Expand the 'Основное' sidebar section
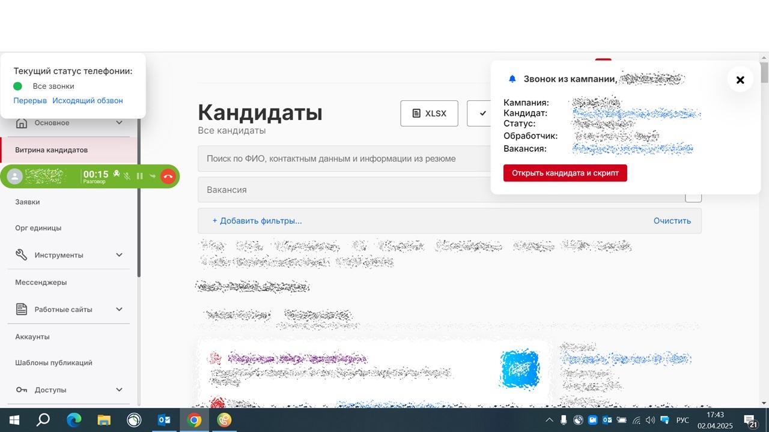This screenshot has height=432, width=769. (119, 123)
